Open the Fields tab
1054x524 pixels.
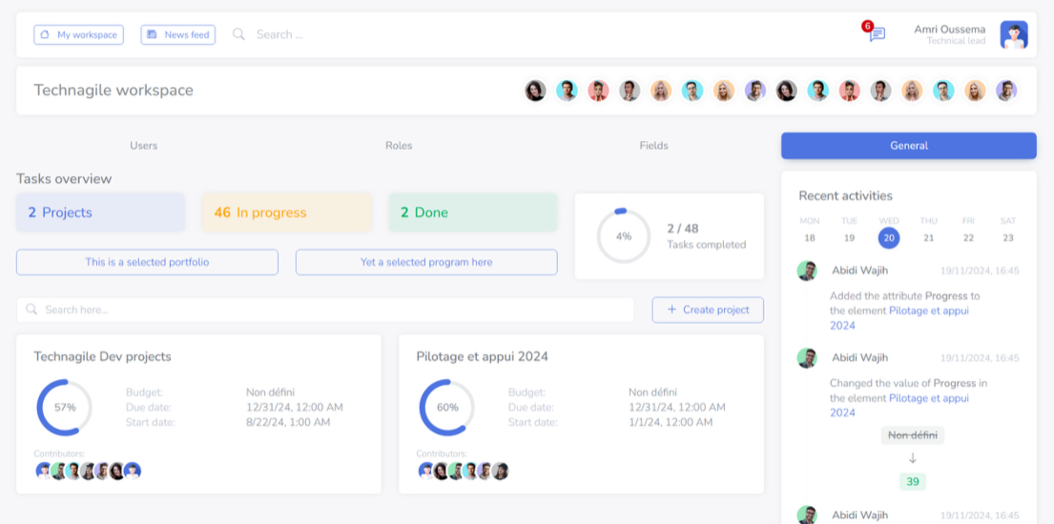653,146
